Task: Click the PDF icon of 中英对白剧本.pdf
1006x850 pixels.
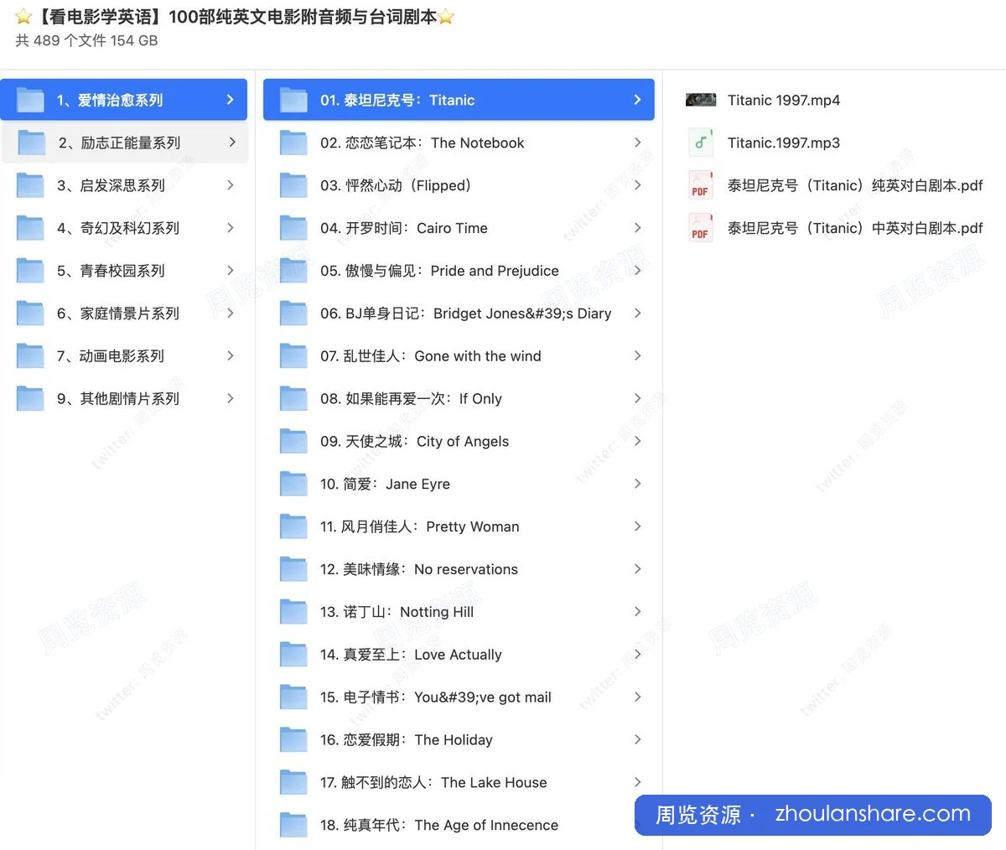Action: (700, 228)
